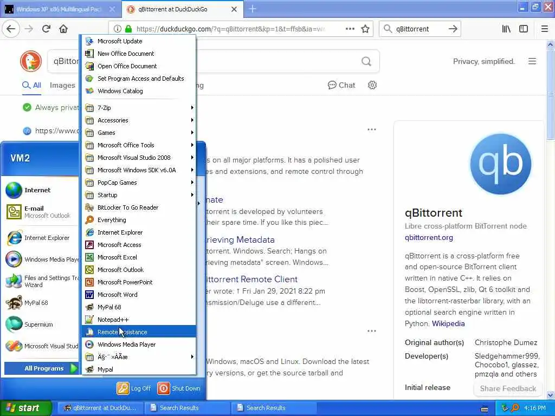Click All Programs in Start menu

[41, 368]
